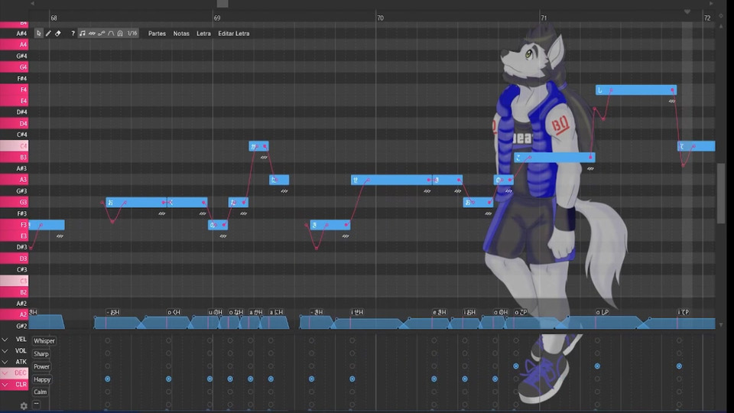Click the vibrato icon under the し note
This screenshot has width=734, height=413.
(672, 101)
